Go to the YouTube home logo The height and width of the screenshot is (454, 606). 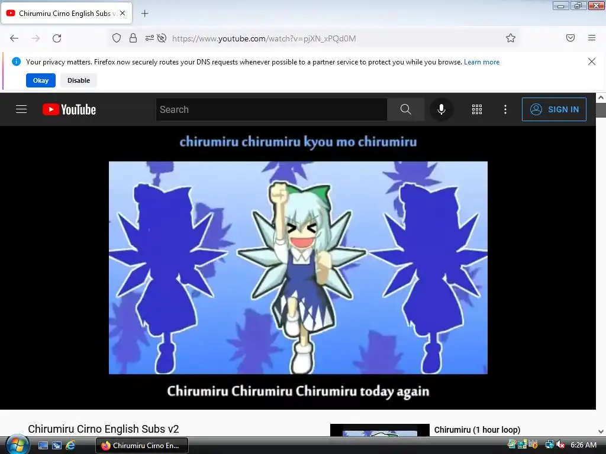pyautogui.click(x=69, y=109)
